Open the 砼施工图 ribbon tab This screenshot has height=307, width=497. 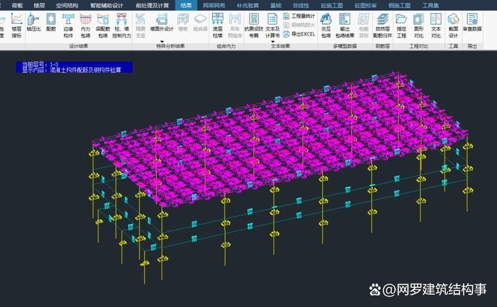click(x=332, y=5)
